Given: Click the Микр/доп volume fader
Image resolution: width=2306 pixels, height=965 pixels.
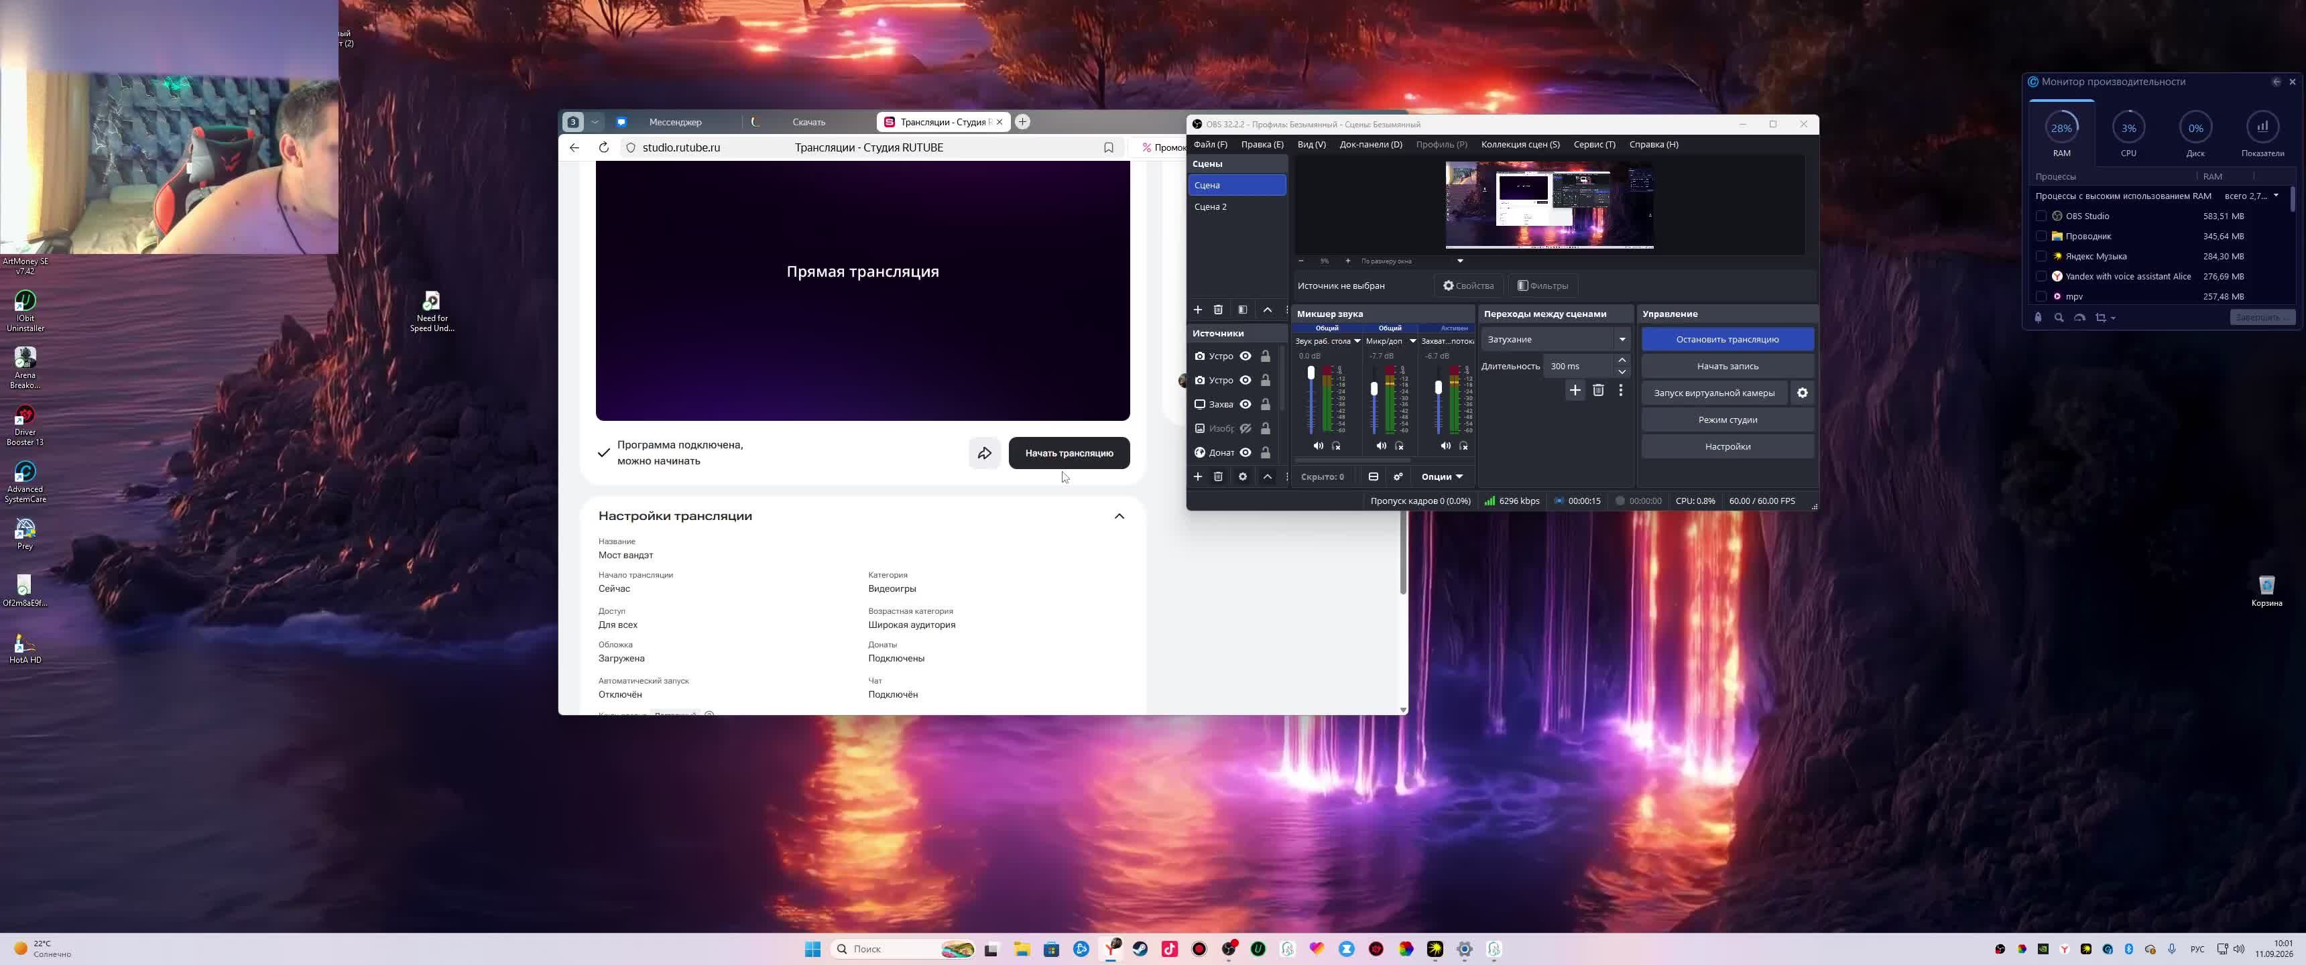Looking at the screenshot, I should [1374, 389].
